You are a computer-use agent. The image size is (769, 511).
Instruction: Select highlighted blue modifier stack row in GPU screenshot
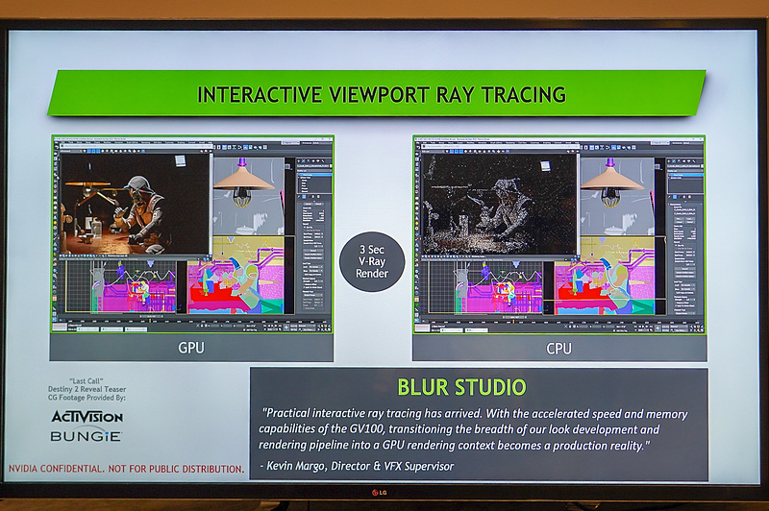point(315,175)
